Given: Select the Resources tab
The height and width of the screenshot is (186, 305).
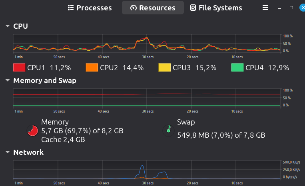Looking at the screenshot, I should click(x=153, y=8).
